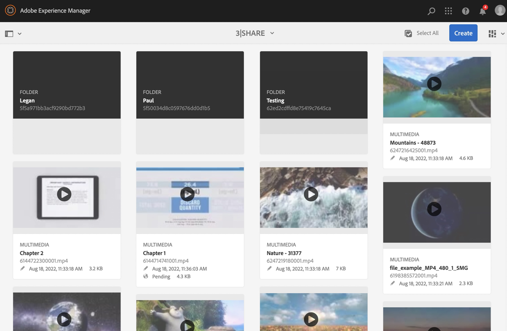The height and width of the screenshot is (331, 507).
Task: Click the rail panel layout icon
Action: (x=9, y=34)
